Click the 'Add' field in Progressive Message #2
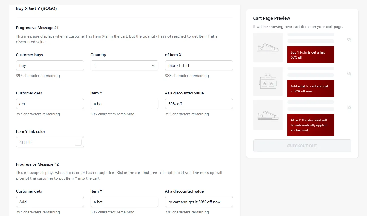This screenshot has width=367, height=216. click(x=50, y=202)
